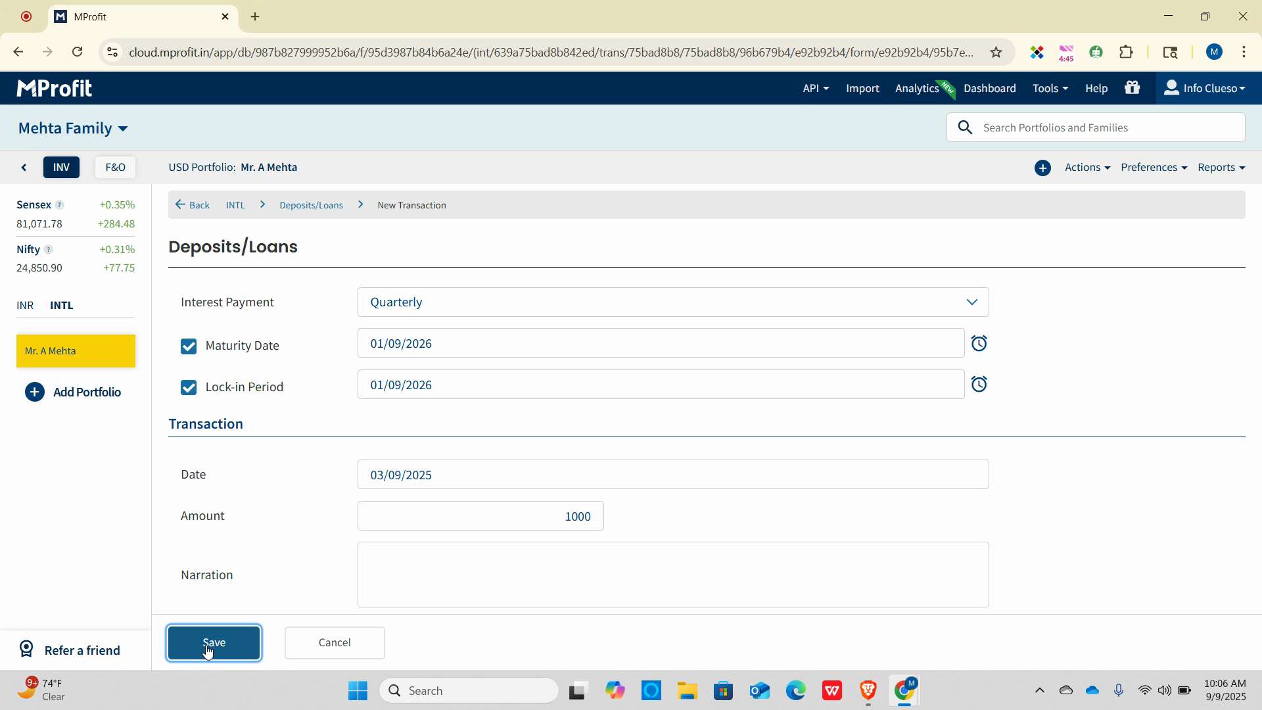Uncheck the Maturity Date checkbox
This screenshot has width=1262, height=710.
pos(189,346)
